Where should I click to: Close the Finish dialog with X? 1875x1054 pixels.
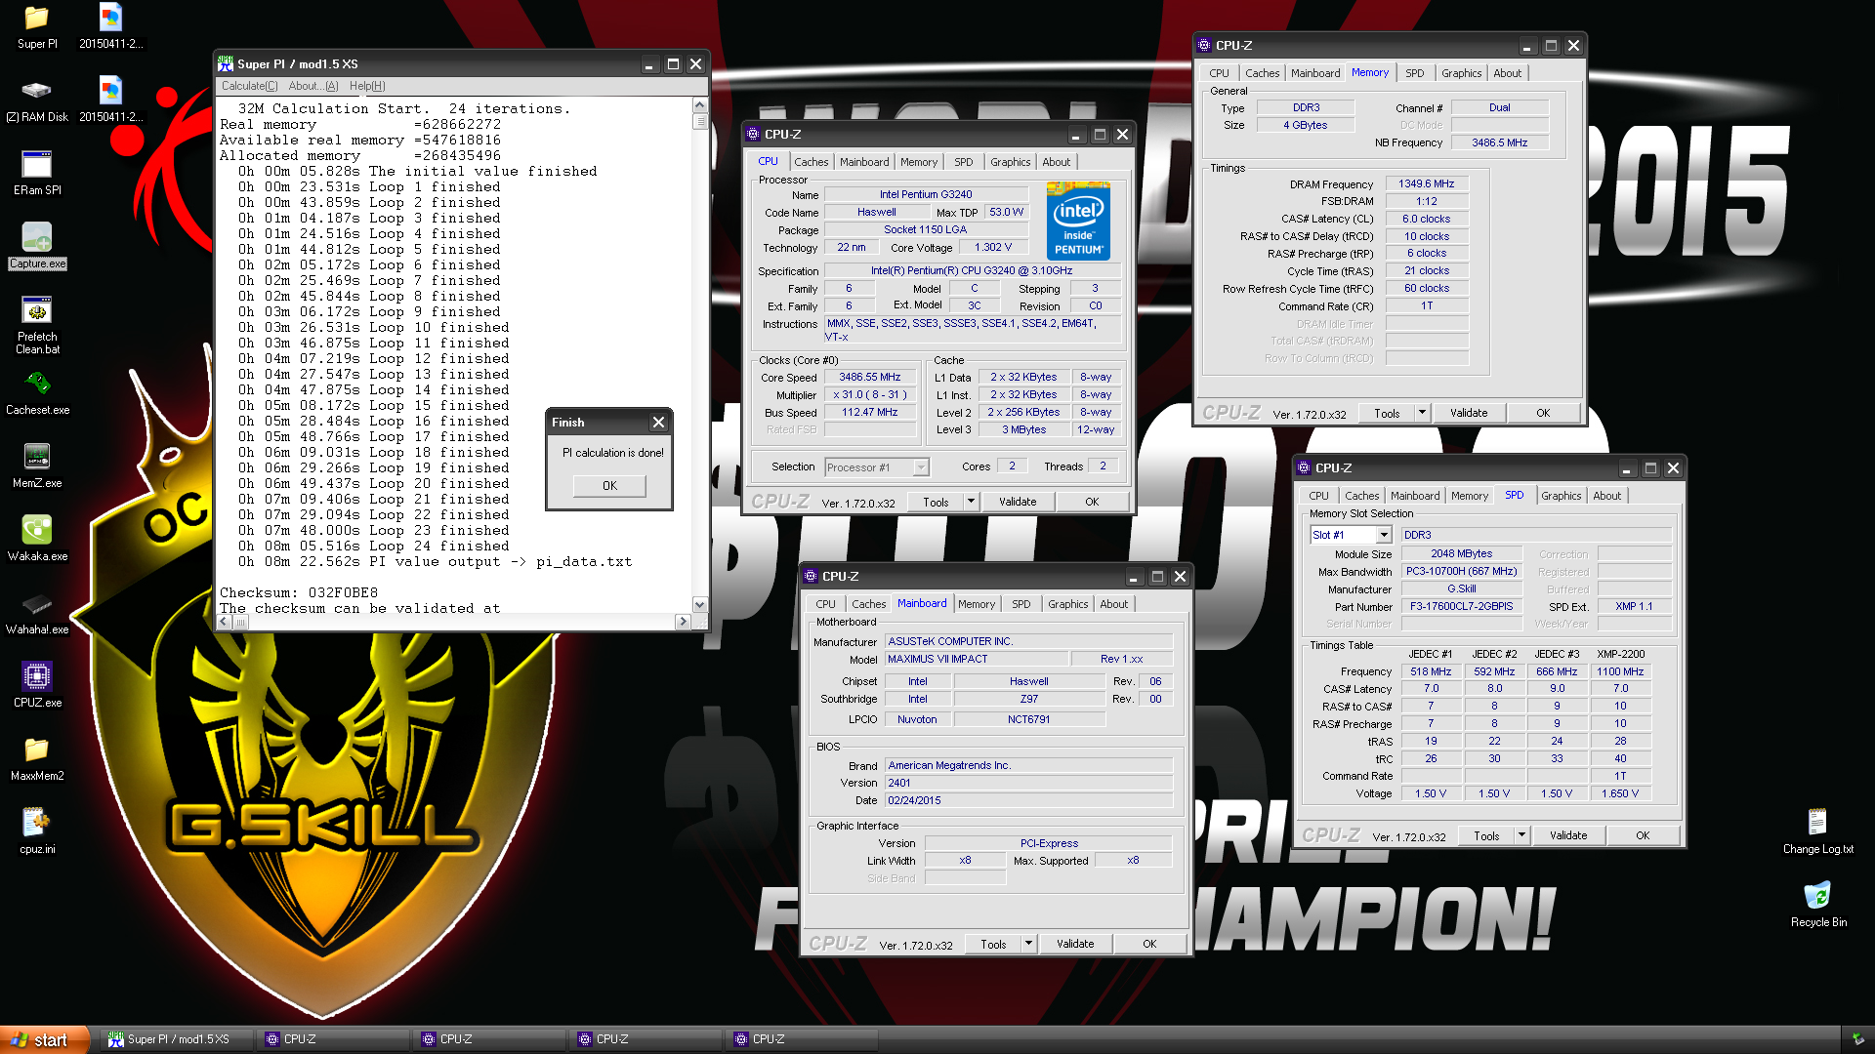pos(658,422)
